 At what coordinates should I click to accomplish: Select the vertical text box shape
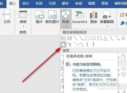coord(69,38)
